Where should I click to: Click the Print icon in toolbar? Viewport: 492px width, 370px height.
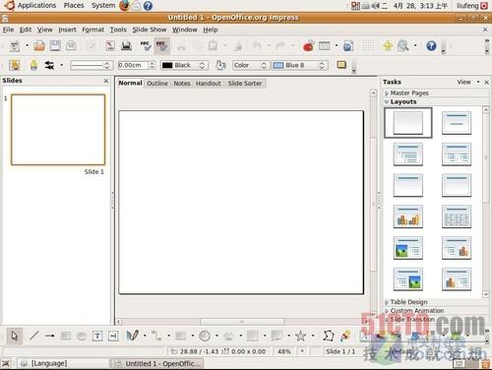(126, 45)
